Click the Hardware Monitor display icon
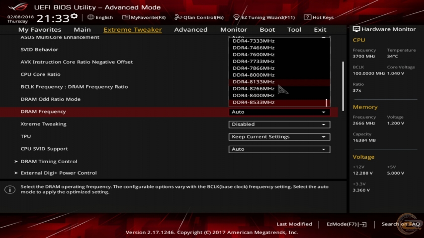The image size is (424, 238). click(356, 29)
